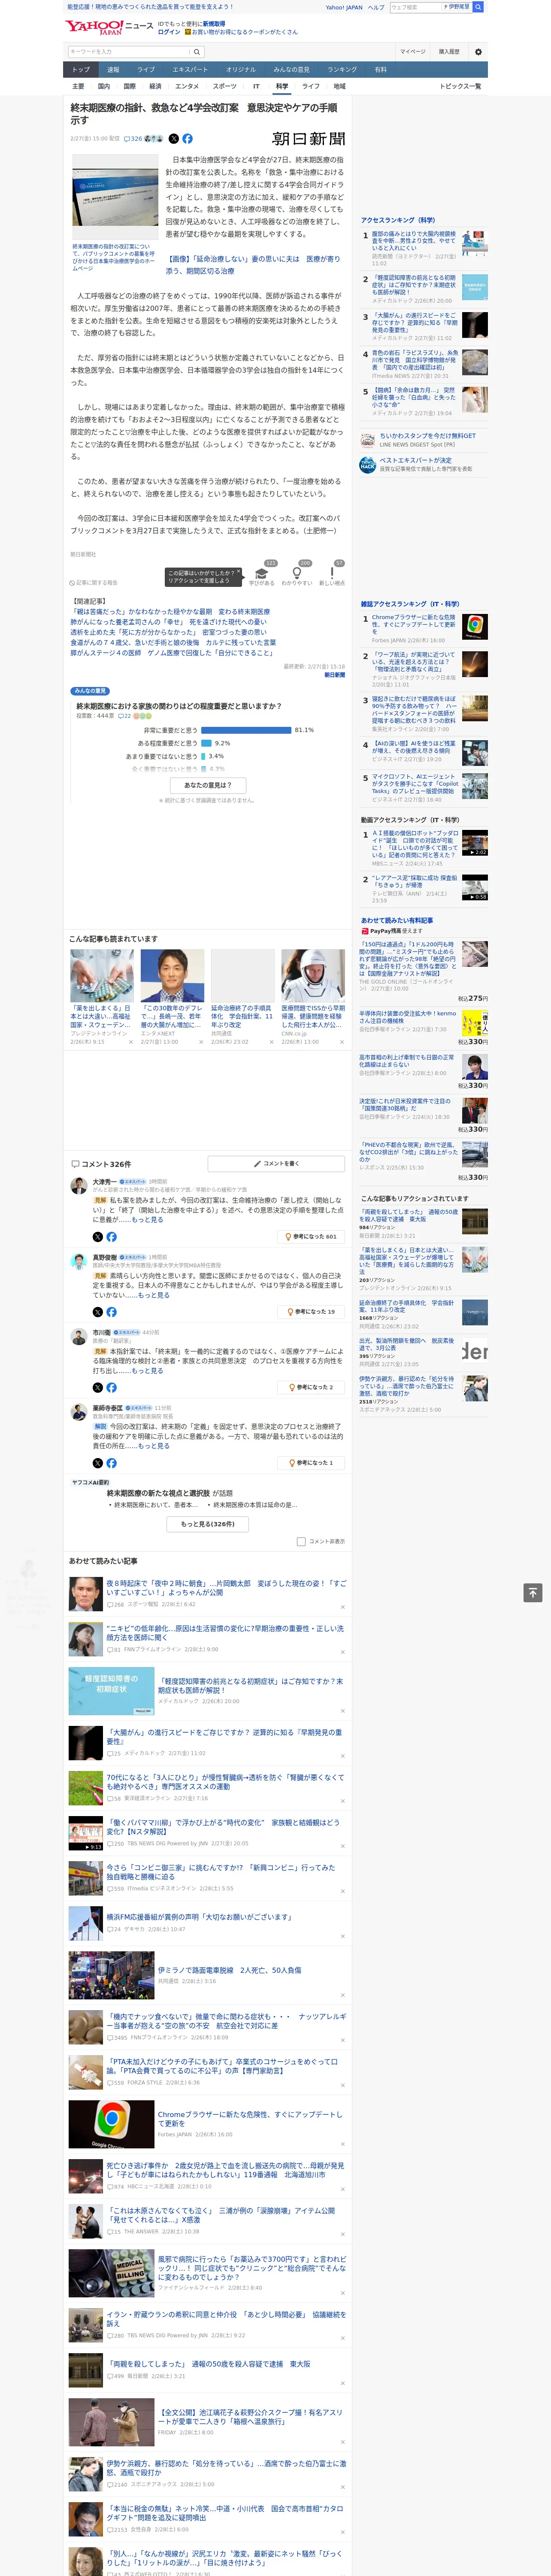The height and width of the screenshot is (2576, 551).
Task: React with 新しい視点 exclamation icon
Action: point(332,574)
